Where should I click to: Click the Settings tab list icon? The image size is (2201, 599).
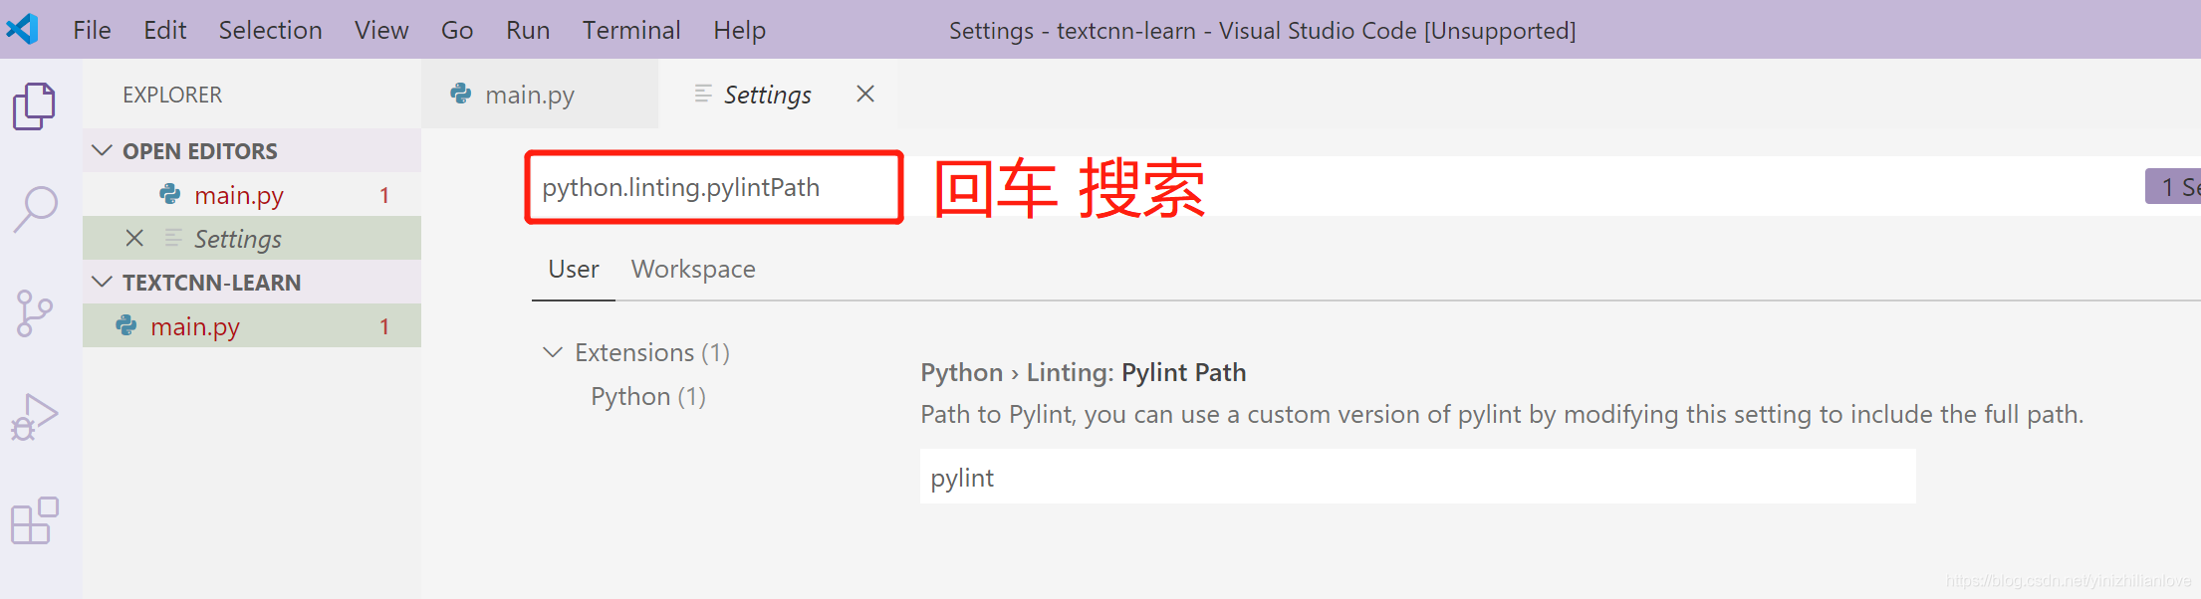(x=703, y=94)
